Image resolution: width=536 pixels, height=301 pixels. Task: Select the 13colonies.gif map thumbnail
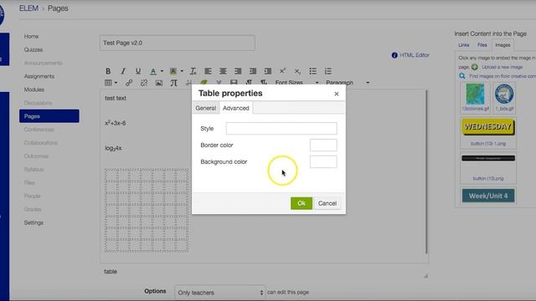point(475,94)
